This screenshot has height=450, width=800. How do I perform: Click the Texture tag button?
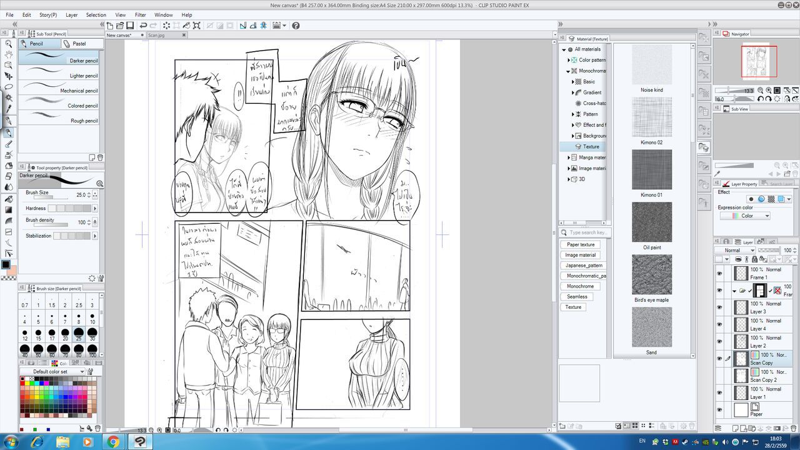[x=573, y=307]
